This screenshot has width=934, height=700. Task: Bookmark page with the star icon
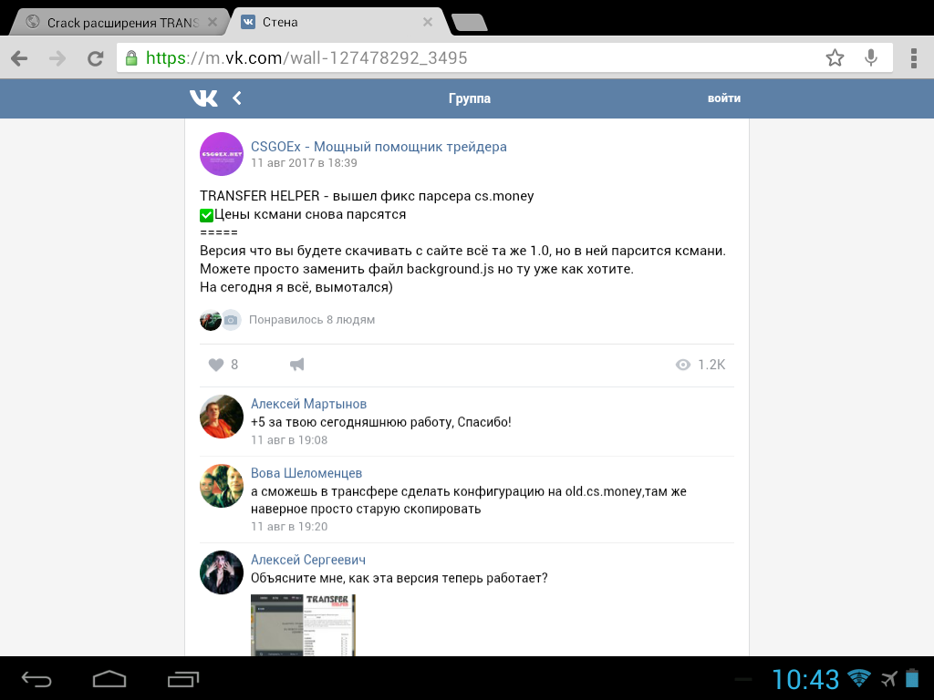835,57
